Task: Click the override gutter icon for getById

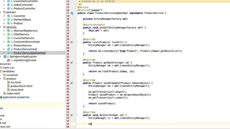Action: click(72, 63)
